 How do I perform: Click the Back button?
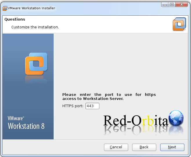pos(144,147)
